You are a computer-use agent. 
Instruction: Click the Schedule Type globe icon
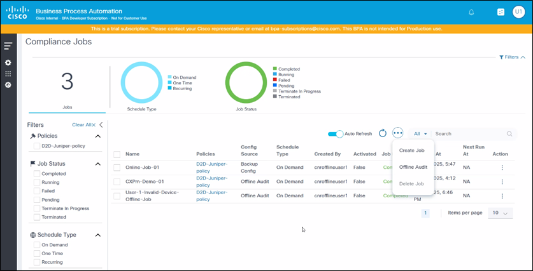pyautogui.click(x=32, y=235)
